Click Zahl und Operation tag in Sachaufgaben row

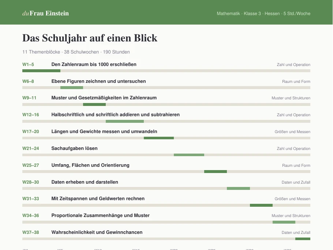point(293,148)
